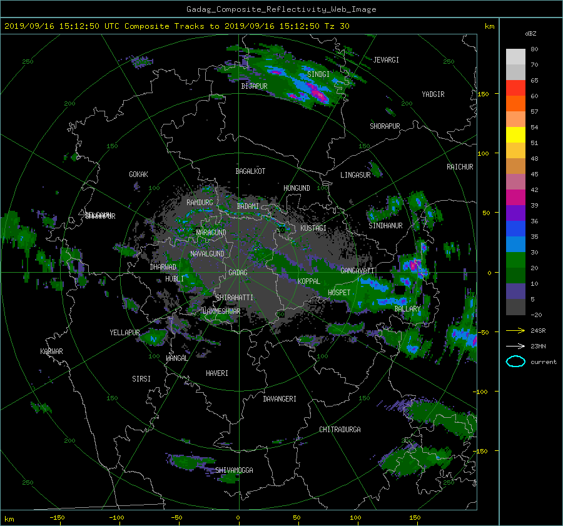The width and height of the screenshot is (563, 526).
Task: Click the LINGASUR city label
Action: point(355,175)
